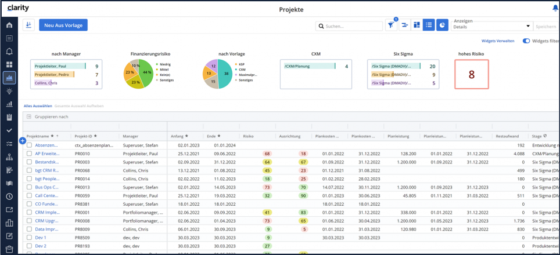Check the CO Funde... row checkbox
Viewport: 560px width, 255px height.
coord(29,204)
